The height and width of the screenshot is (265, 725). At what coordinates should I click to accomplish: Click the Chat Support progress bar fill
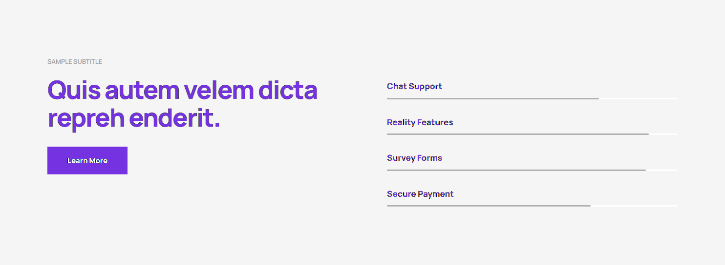pyautogui.click(x=492, y=98)
